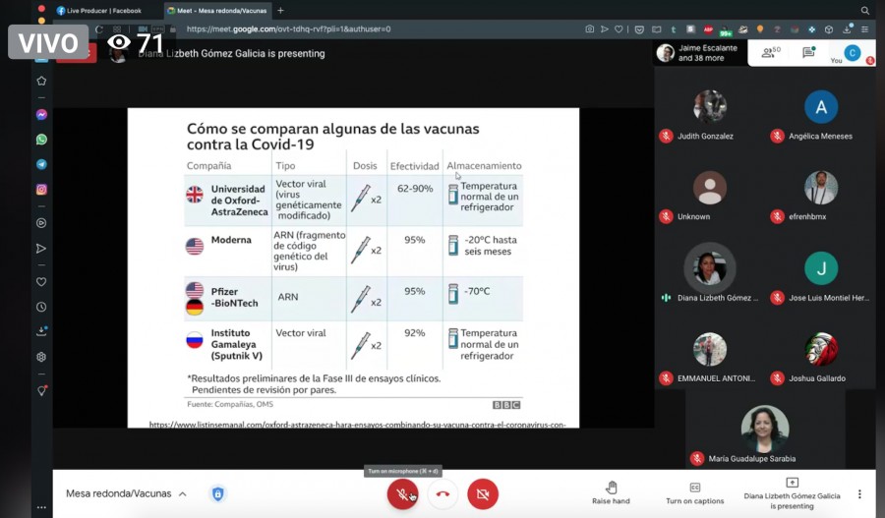
Task: Click the meeting safety shield icon
Action: click(x=218, y=493)
